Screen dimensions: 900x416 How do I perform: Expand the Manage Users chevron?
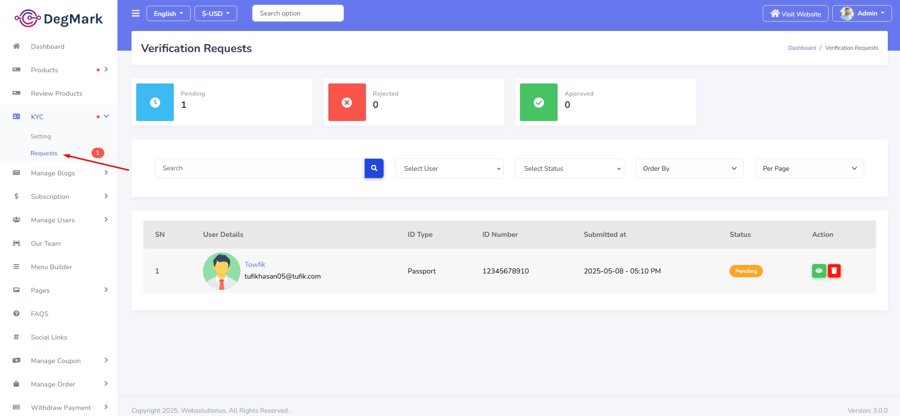pyautogui.click(x=106, y=219)
